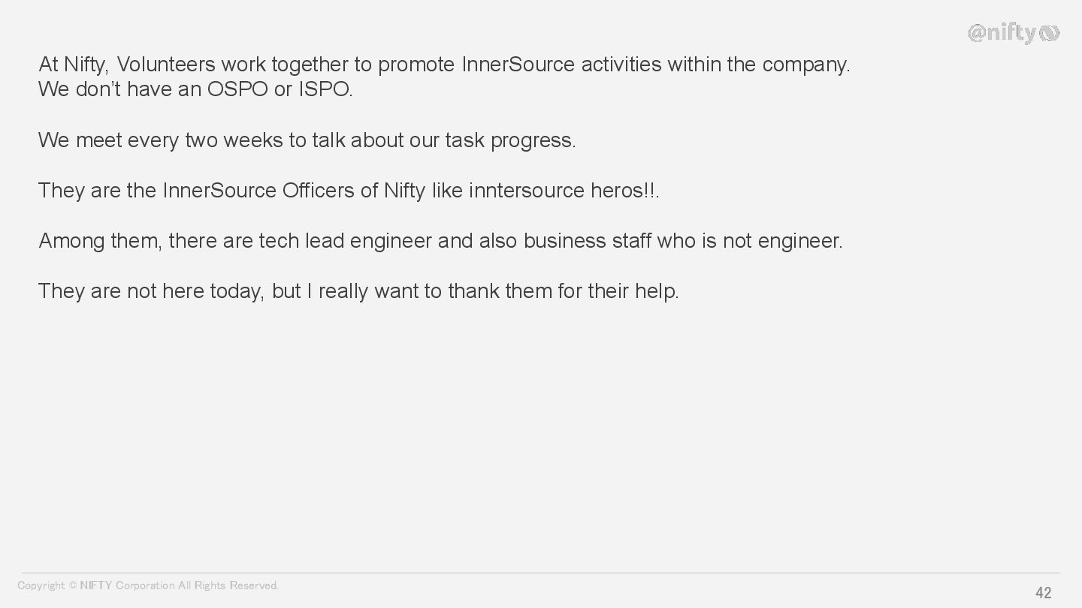This screenshot has height=608, width=1082.
Task: Click the word 'ISPO.'
Action: [325, 89]
